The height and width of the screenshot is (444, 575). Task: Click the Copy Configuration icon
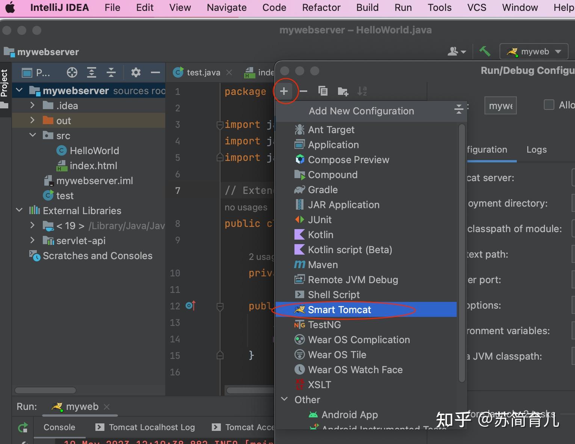[323, 91]
